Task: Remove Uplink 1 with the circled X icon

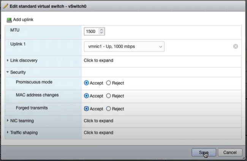Action: (x=236, y=46)
